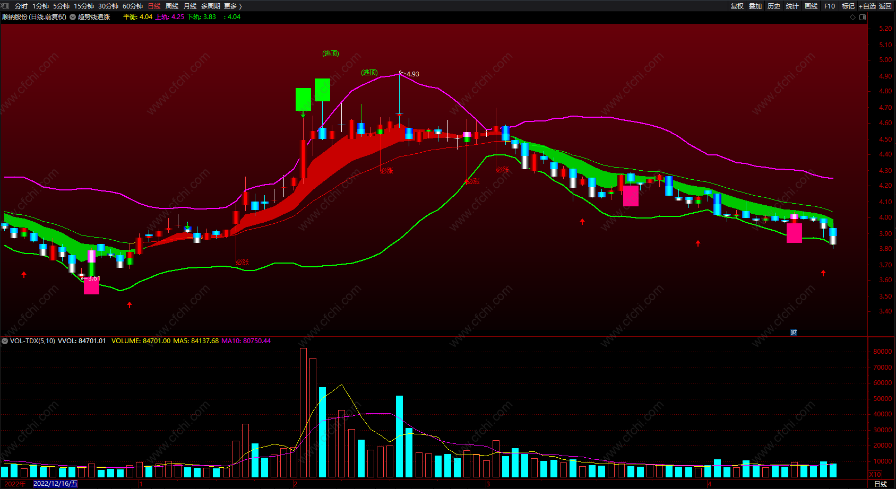
Task: Open the 趋势线追涨 indicator dropdown
Action: 73,17
